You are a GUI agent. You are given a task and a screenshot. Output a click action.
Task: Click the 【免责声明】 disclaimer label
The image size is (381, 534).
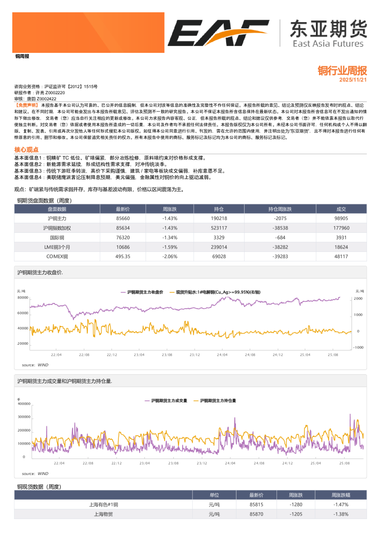(x=27, y=105)
